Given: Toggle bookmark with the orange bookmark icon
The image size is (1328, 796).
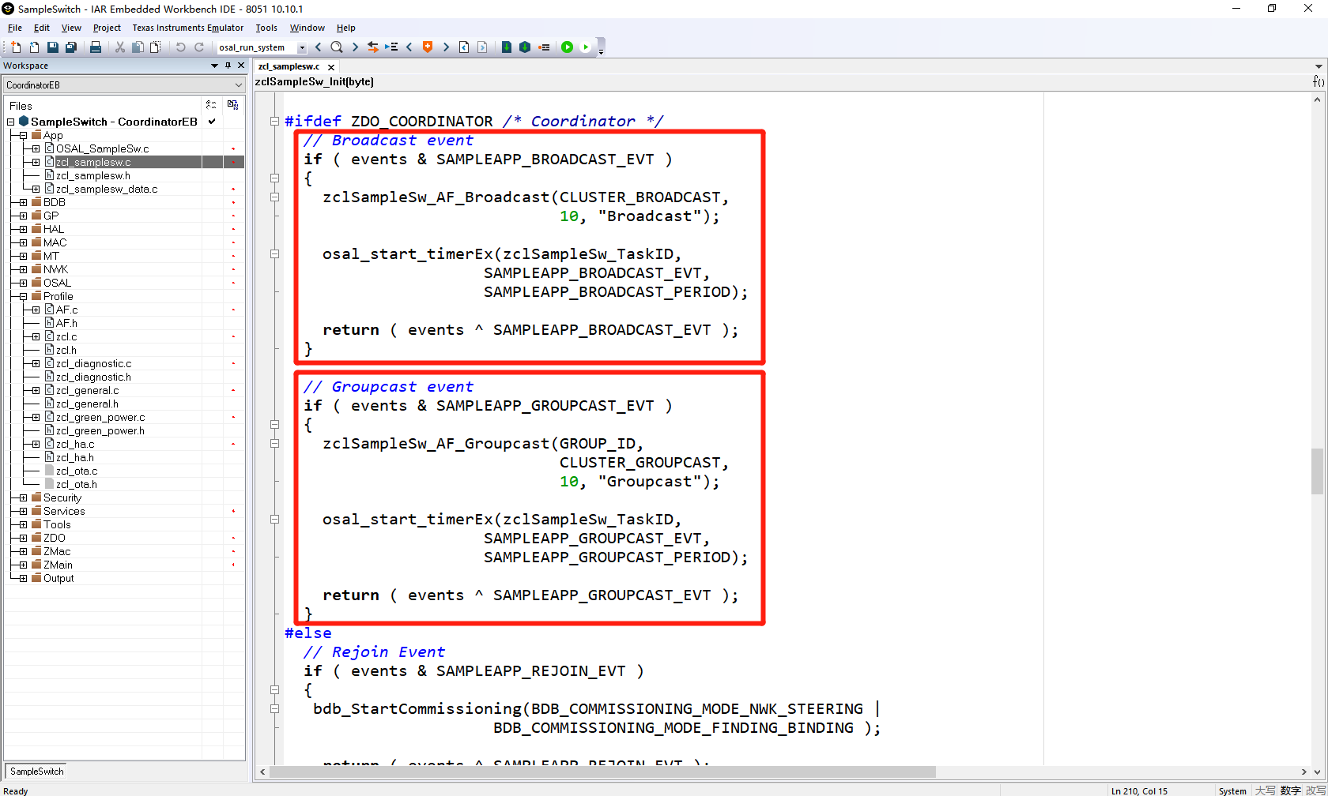Looking at the screenshot, I should pos(428,47).
